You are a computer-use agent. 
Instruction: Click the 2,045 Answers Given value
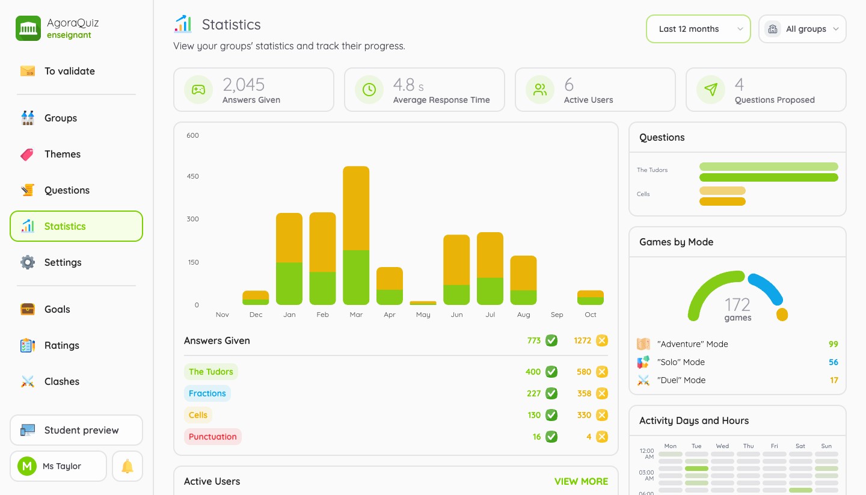(244, 84)
